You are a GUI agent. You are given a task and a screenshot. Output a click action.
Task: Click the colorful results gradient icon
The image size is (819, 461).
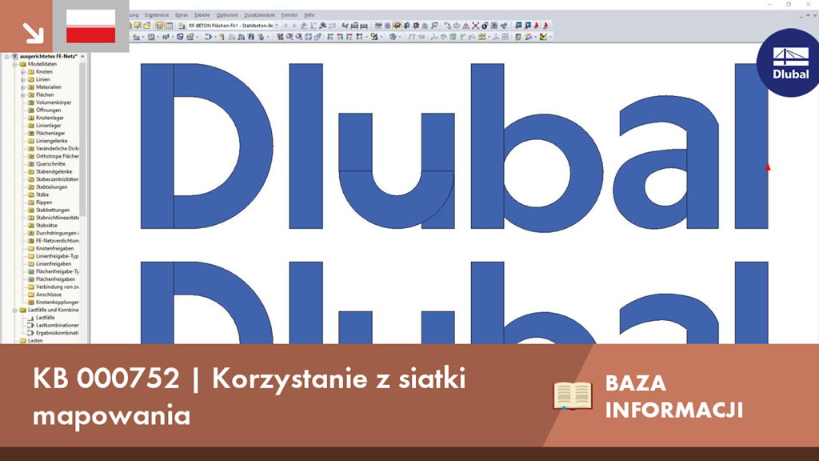[x=543, y=37]
